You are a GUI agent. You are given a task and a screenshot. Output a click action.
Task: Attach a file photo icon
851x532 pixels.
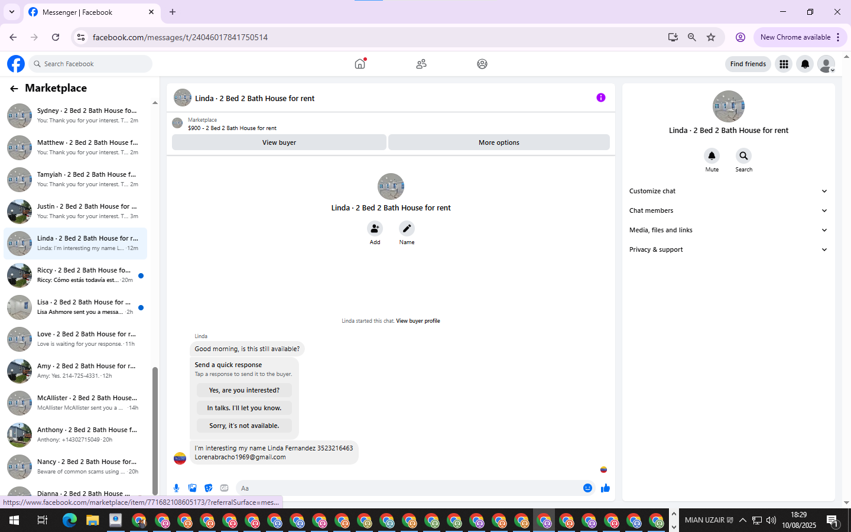click(x=192, y=488)
